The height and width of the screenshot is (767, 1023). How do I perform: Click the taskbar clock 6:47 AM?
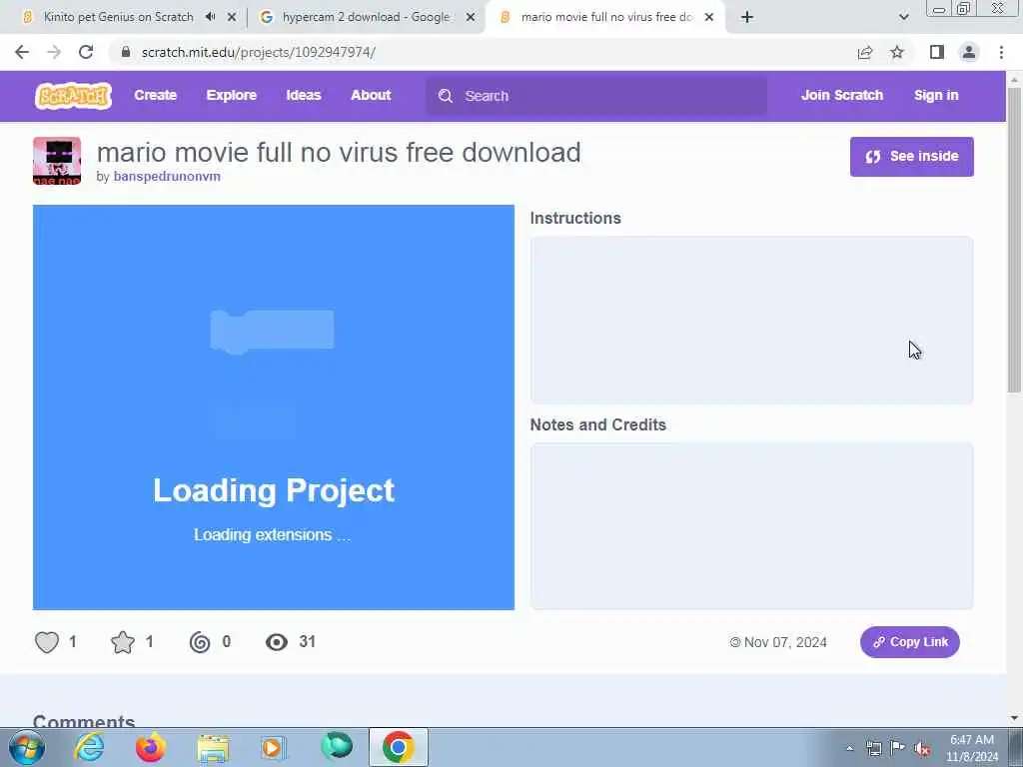click(x=971, y=740)
